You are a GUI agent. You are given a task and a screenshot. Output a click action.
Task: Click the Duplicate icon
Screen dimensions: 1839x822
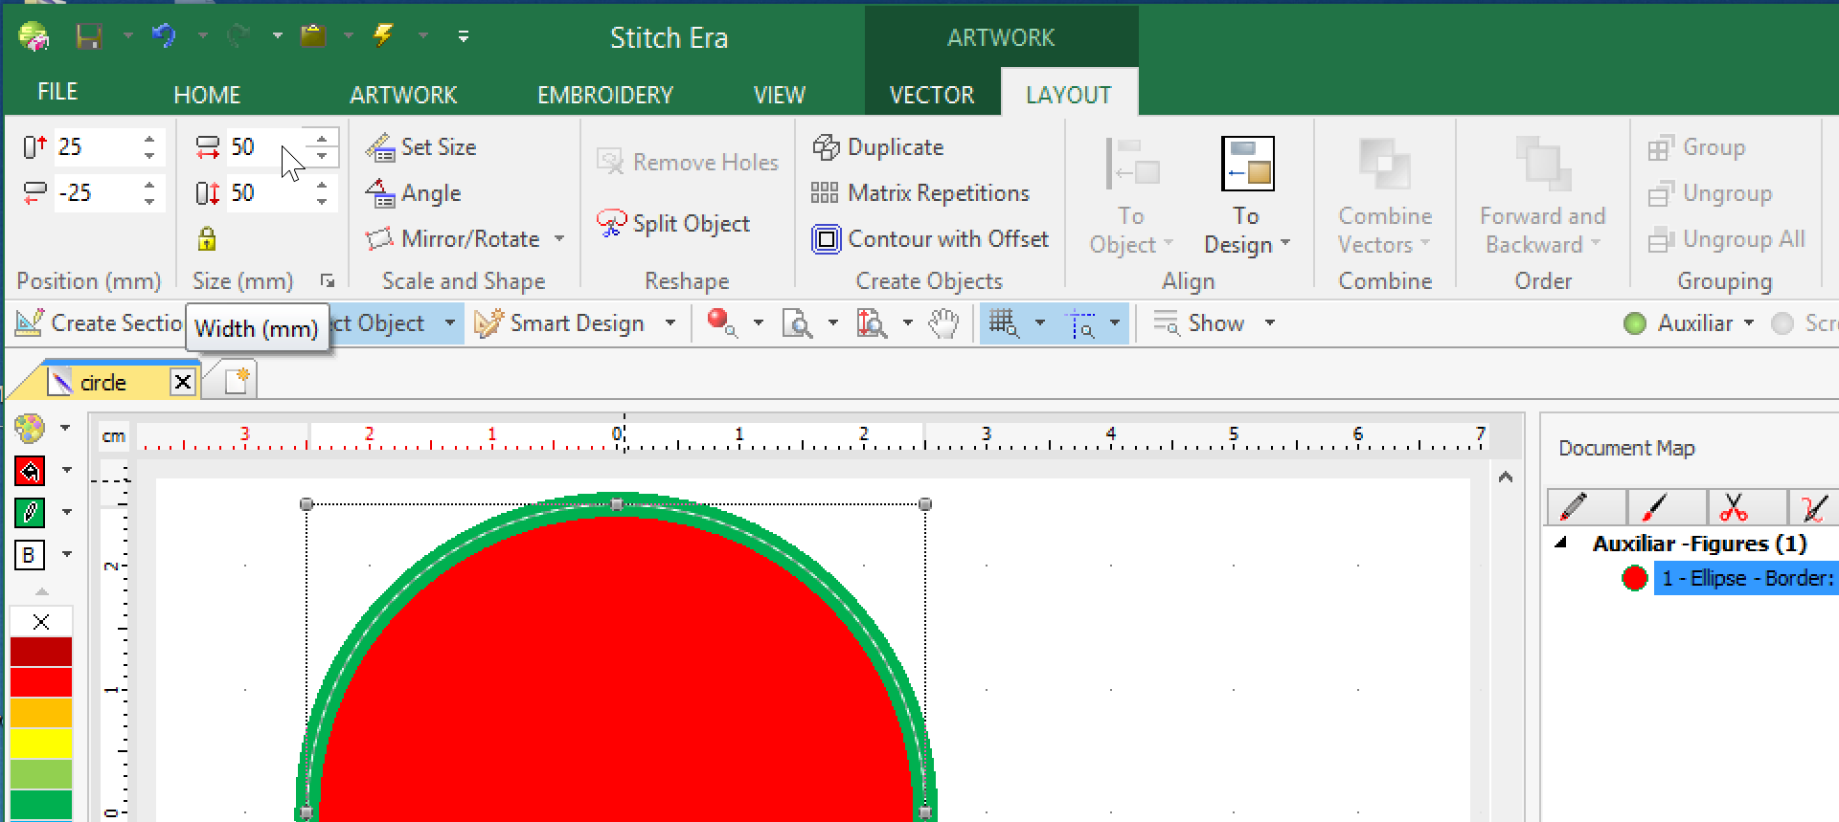pyautogui.click(x=826, y=147)
